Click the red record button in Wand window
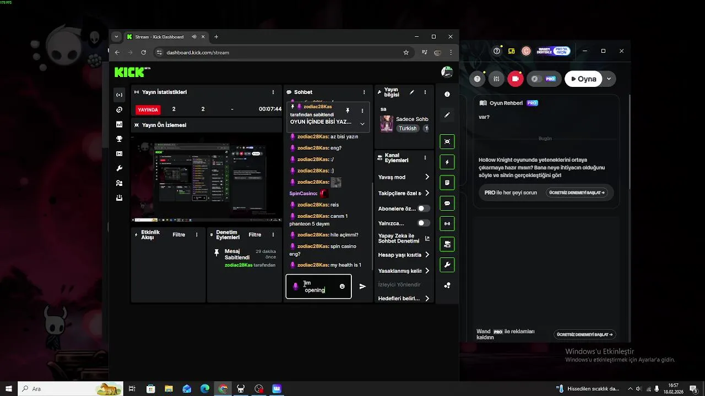 [x=516, y=79]
